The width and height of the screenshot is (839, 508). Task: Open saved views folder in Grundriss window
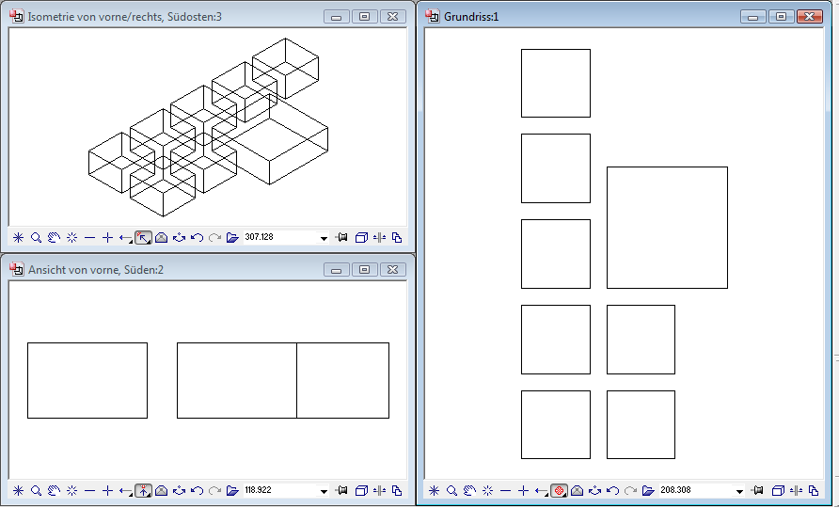[648, 490]
